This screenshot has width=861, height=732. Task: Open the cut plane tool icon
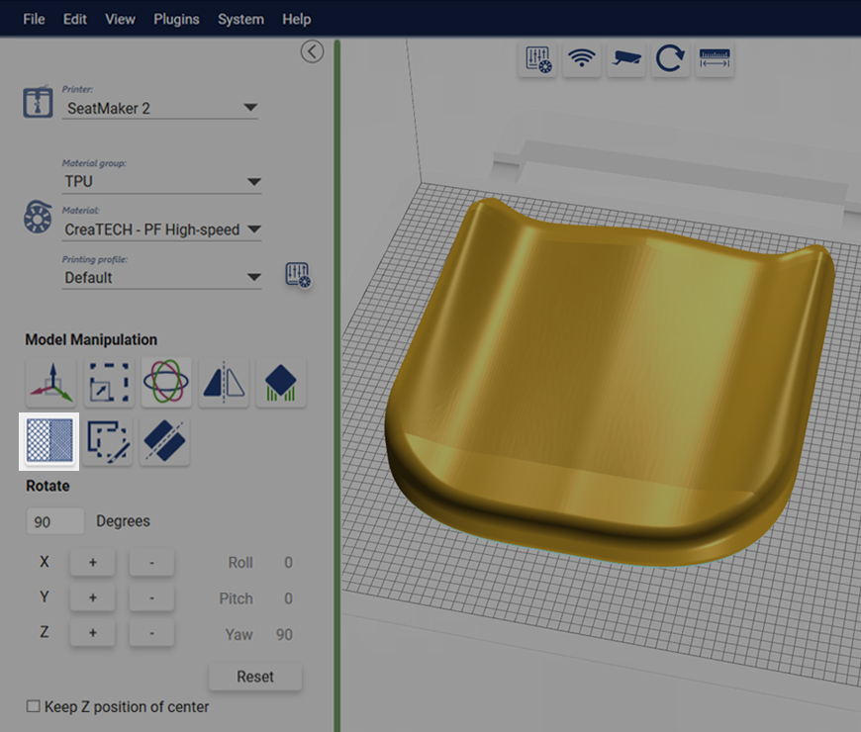164,441
